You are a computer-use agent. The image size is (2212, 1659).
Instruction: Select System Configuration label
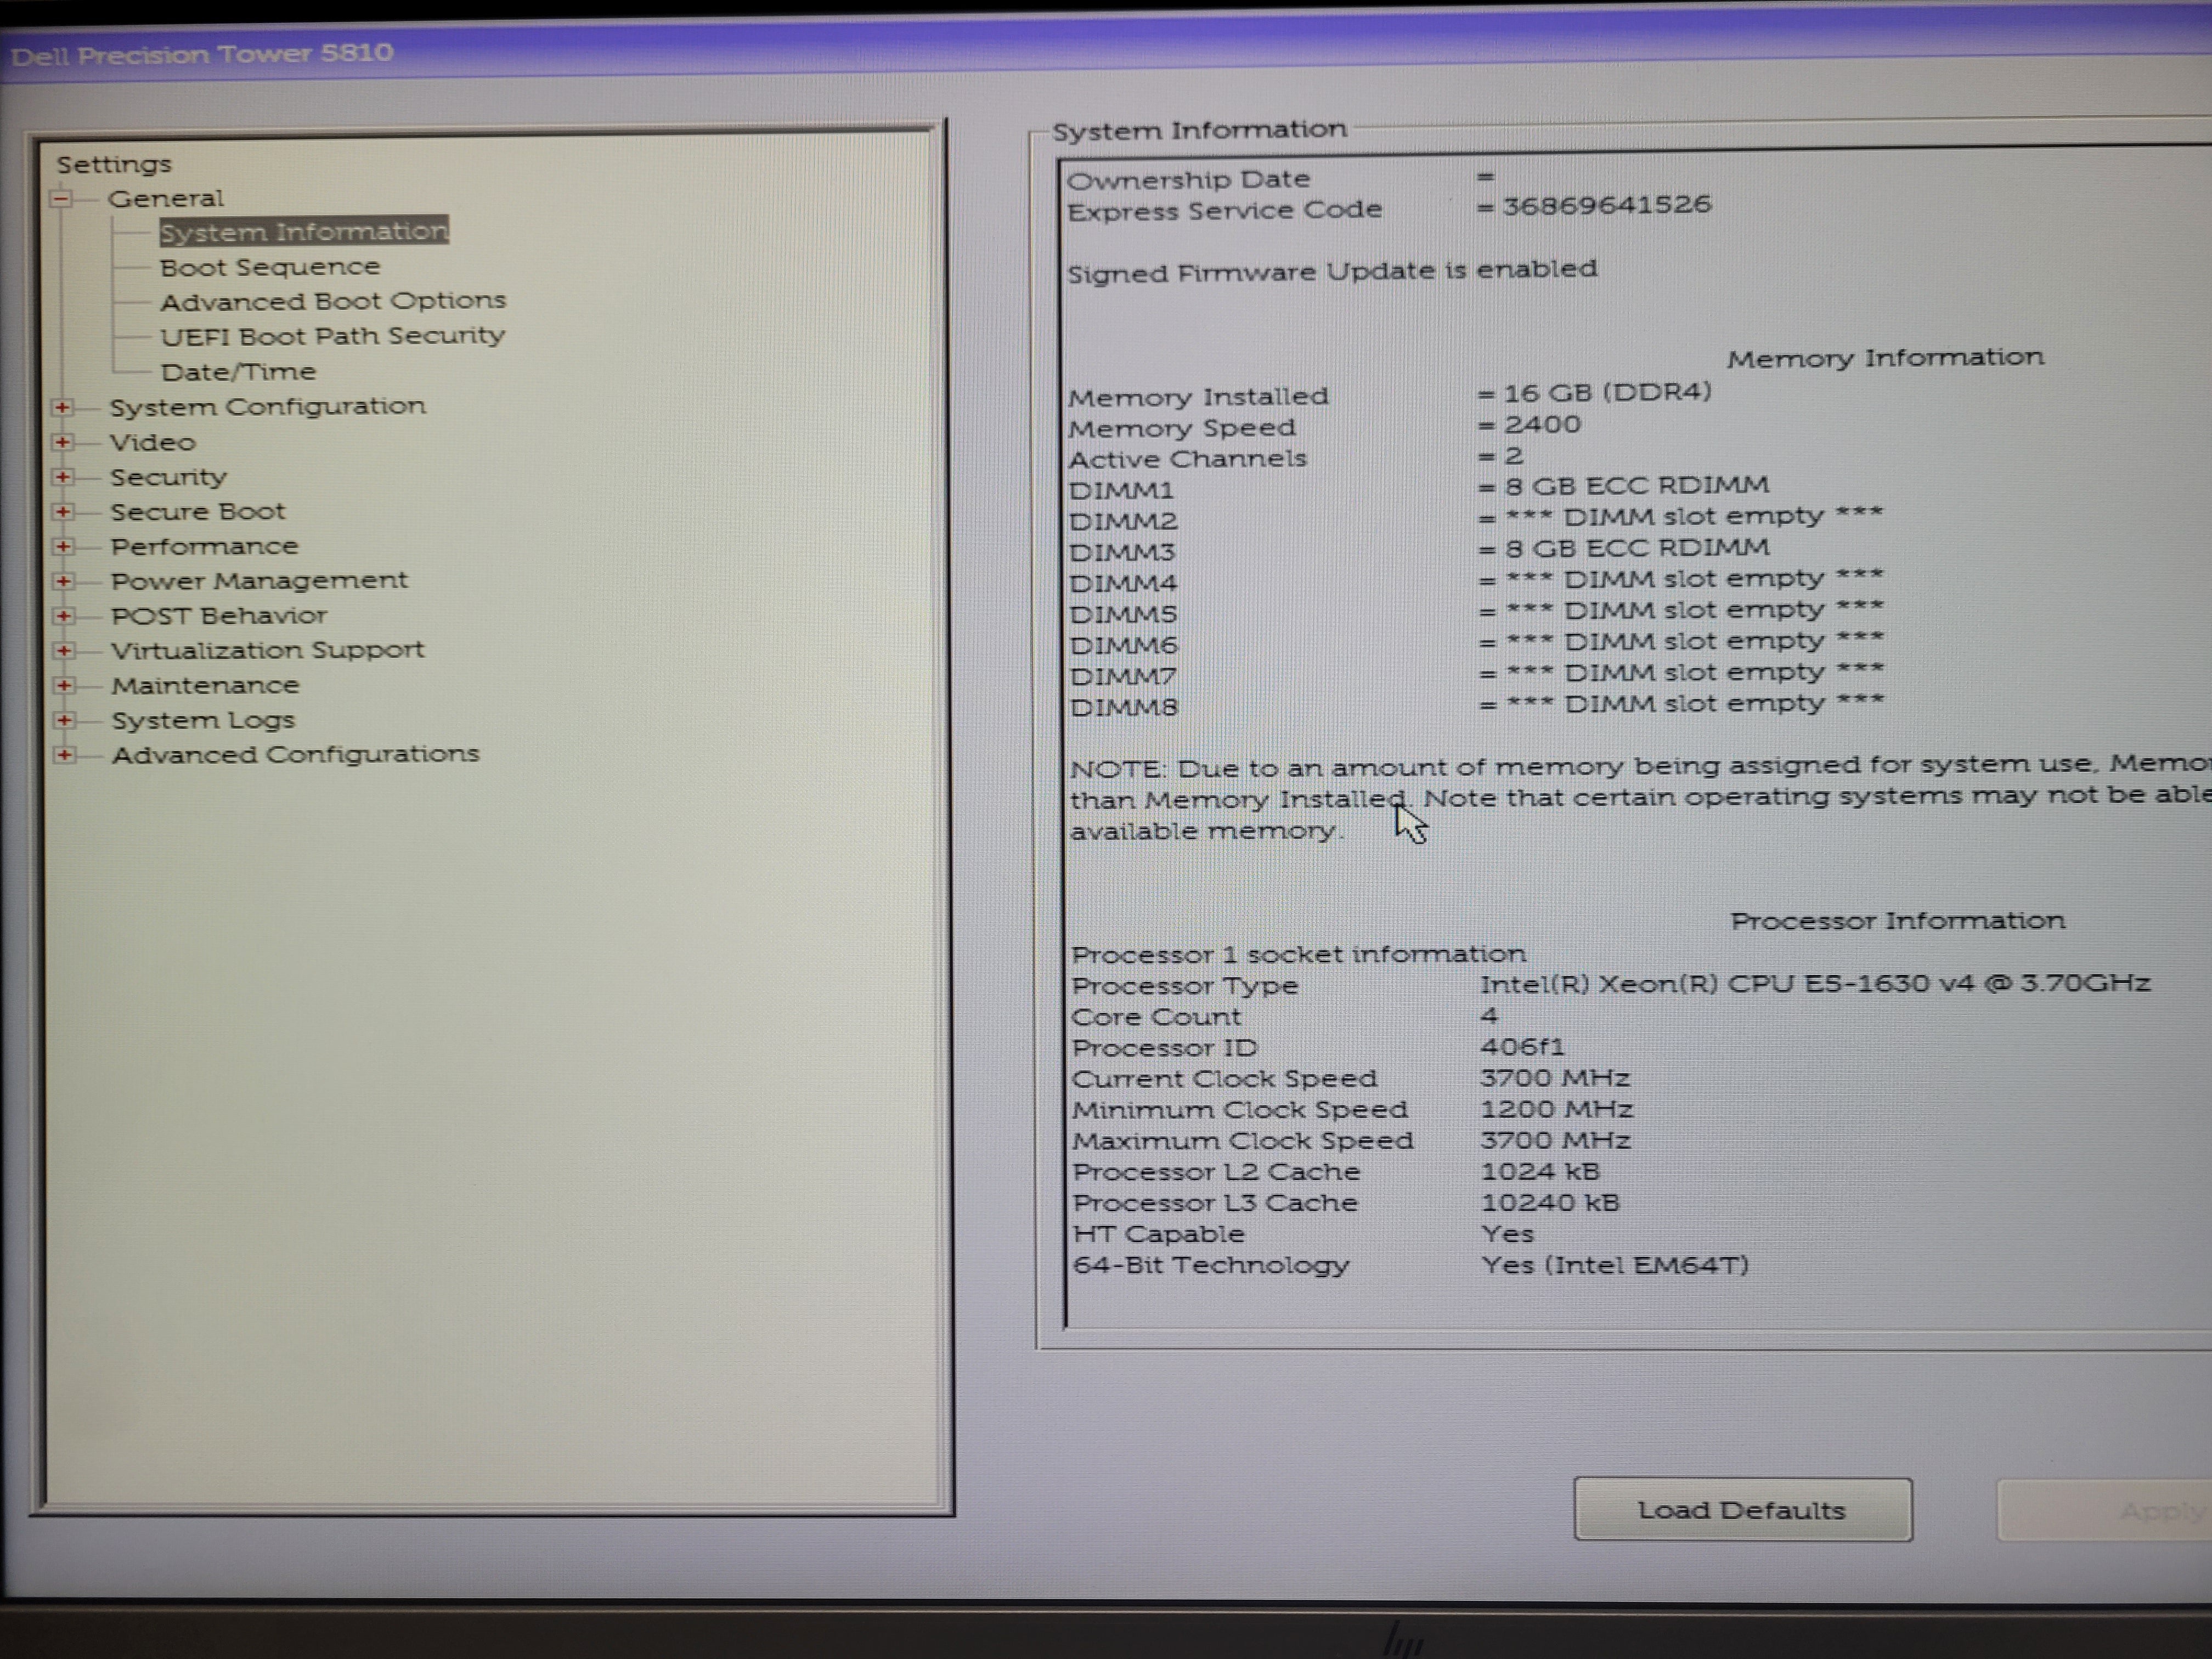pyautogui.click(x=268, y=407)
